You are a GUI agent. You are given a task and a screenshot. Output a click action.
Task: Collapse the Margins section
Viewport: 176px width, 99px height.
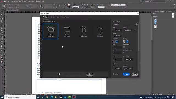click(113, 64)
